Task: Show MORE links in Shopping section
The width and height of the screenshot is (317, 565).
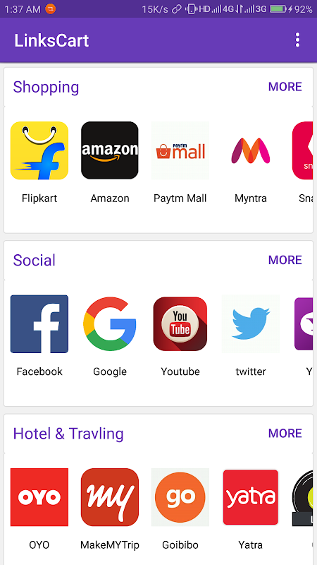Action: click(285, 87)
